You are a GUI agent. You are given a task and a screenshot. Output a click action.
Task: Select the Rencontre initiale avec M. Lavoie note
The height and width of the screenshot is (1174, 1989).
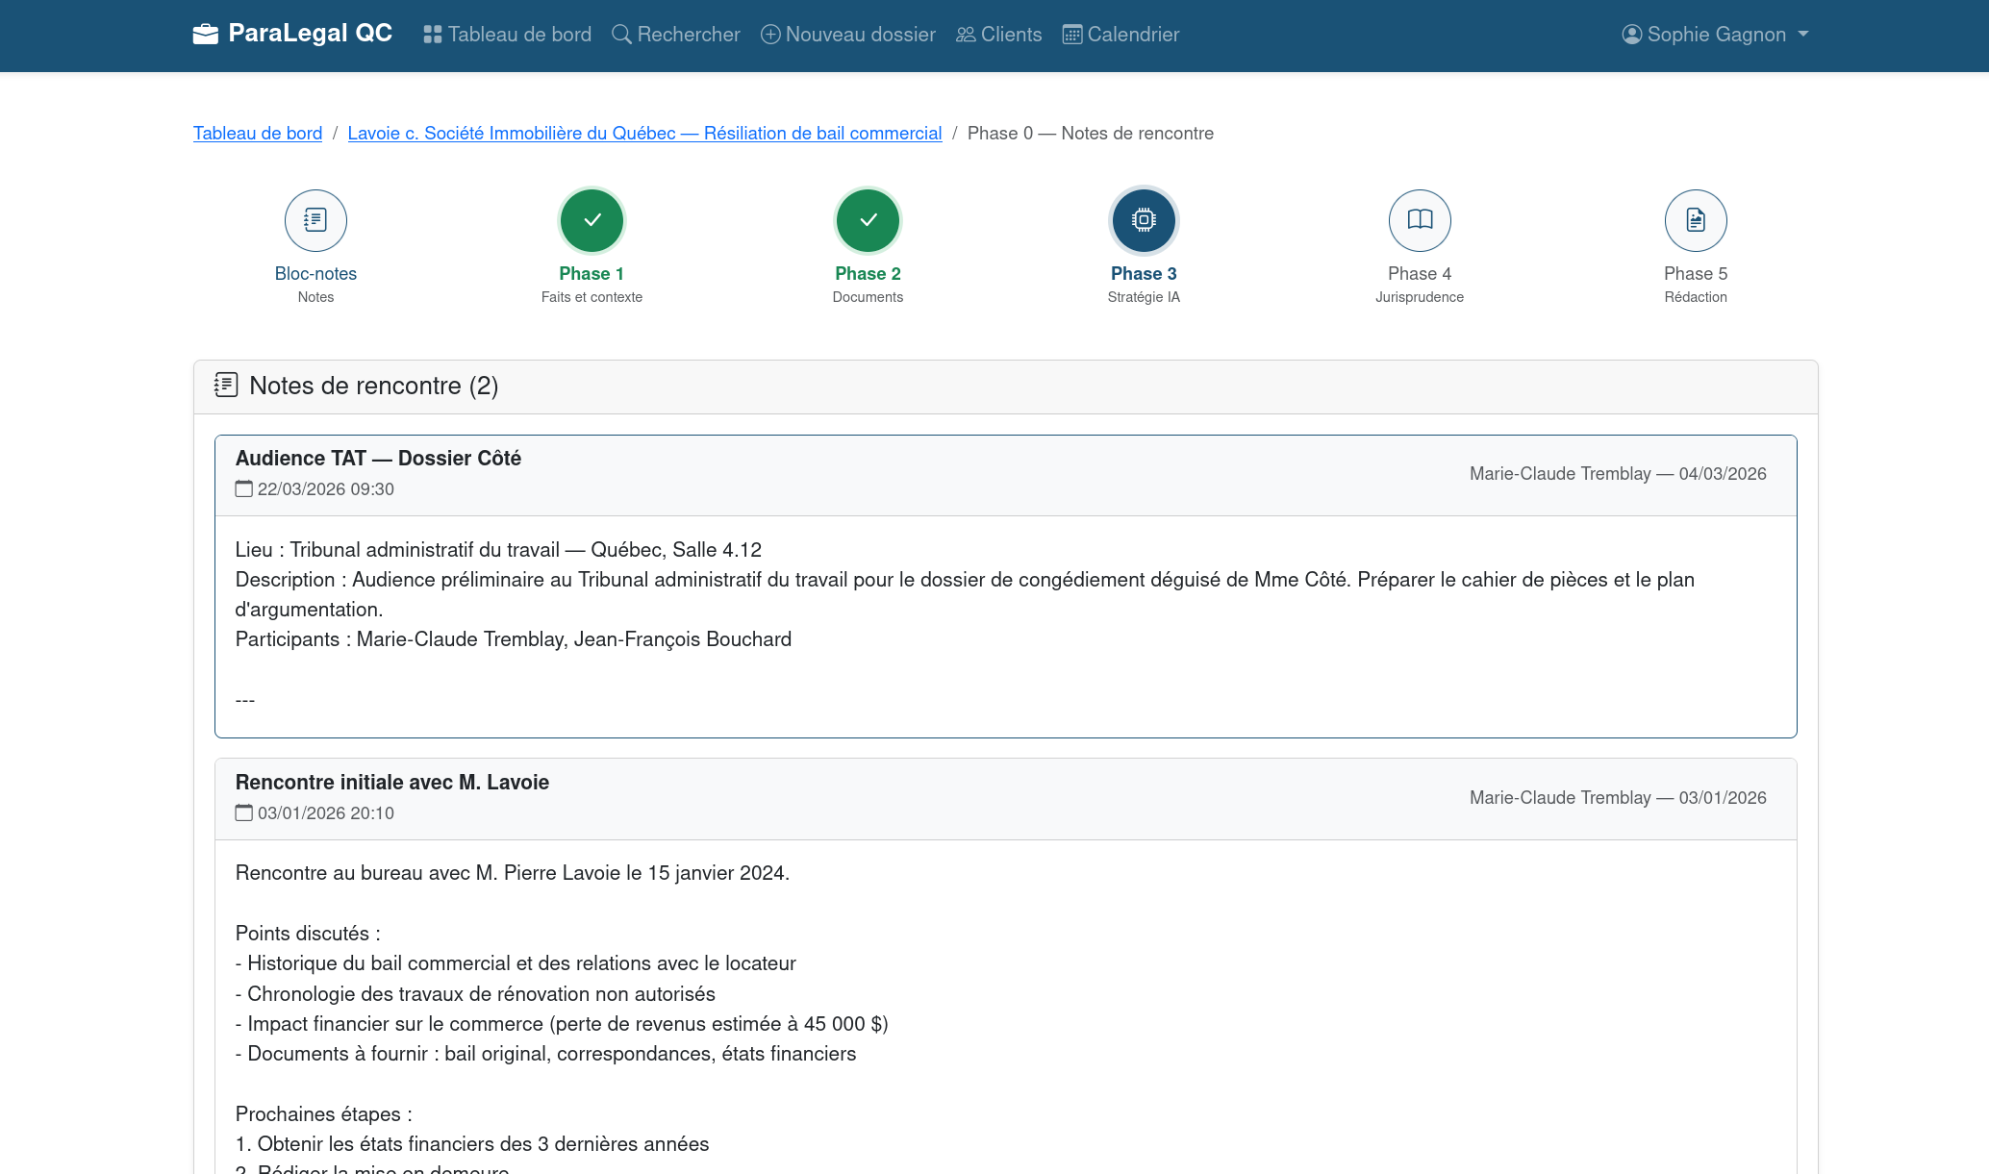click(x=392, y=783)
